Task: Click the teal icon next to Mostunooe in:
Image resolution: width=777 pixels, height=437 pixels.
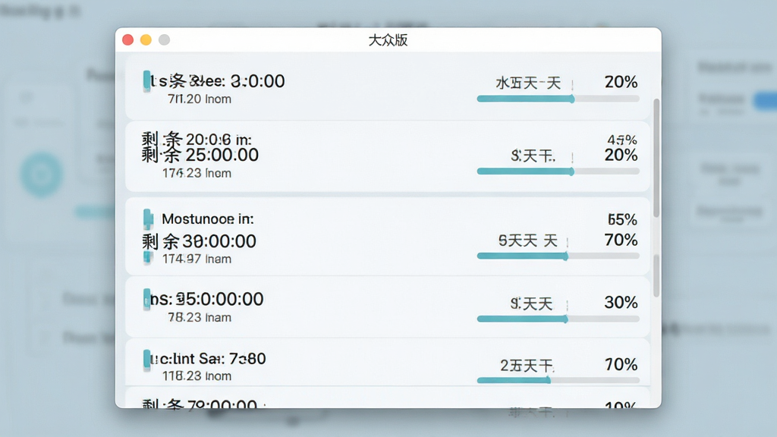Action: coord(148,219)
